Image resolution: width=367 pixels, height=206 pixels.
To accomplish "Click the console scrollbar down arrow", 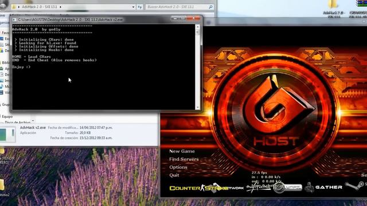I will [197, 108].
